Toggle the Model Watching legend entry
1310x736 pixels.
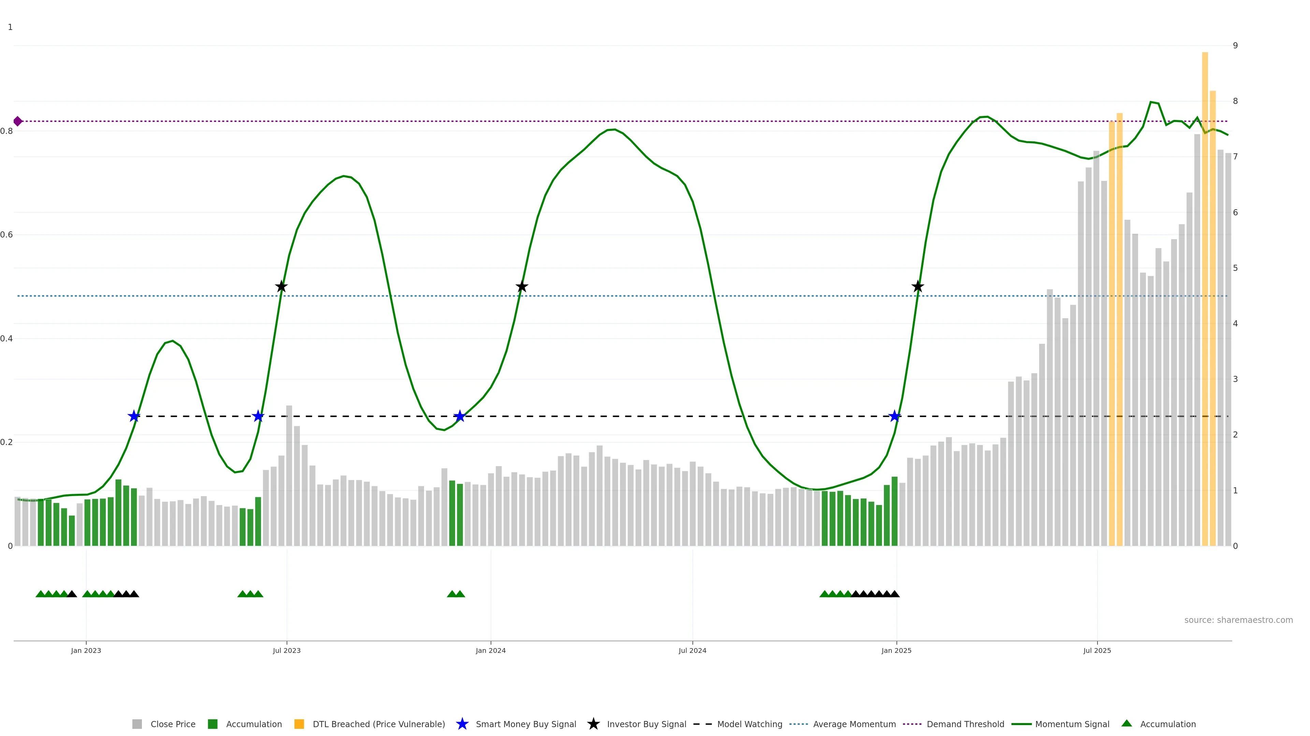point(749,724)
